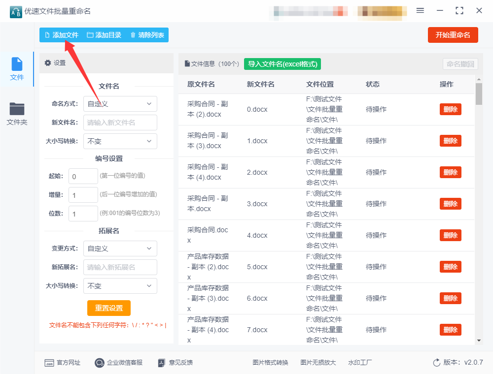
Task: Switch to the Folder sidebar tab
Action: [17, 114]
